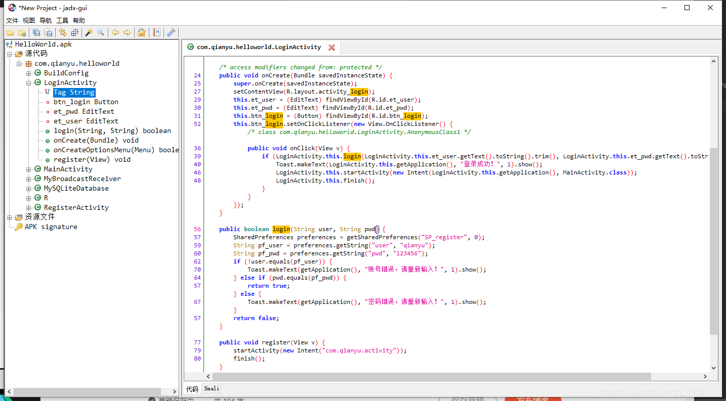The height and width of the screenshot is (401, 726).
Task: Select the Tag String field
Action: tap(74, 92)
